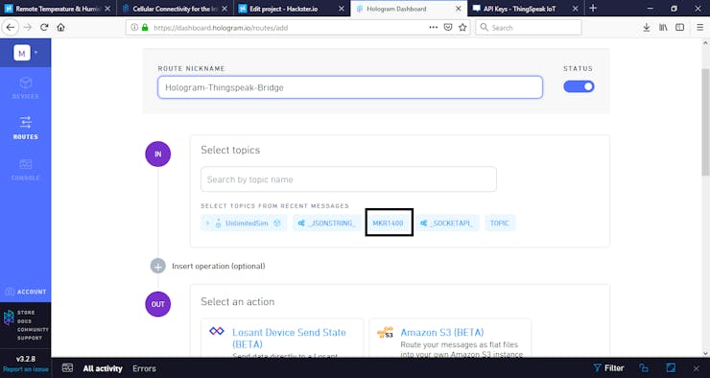
Task: Click the M organization avatar
Action: pos(22,53)
